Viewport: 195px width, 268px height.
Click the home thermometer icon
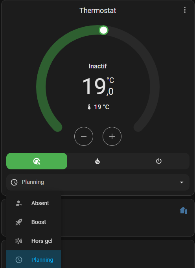[184, 210]
